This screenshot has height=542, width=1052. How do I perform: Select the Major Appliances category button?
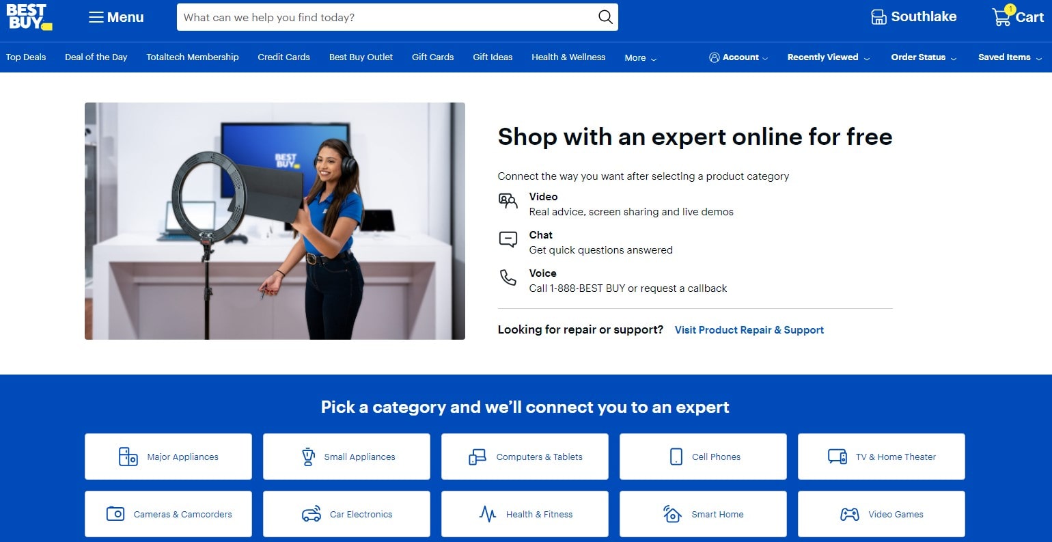point(168,457)
